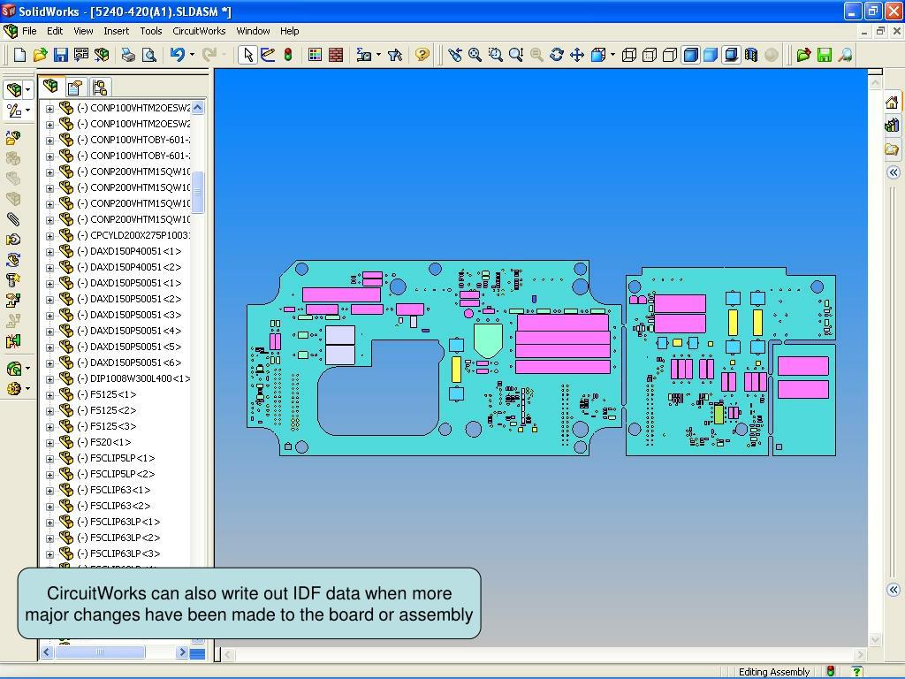Save with the blue floppy disk icon

point(61,55)
